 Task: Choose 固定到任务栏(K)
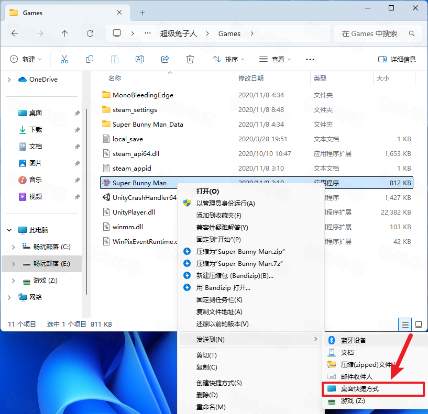(219, 300)
